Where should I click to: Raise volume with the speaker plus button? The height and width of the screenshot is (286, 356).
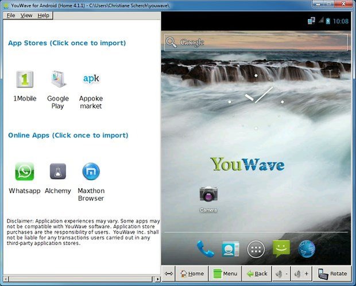click(x=301, y=273)
